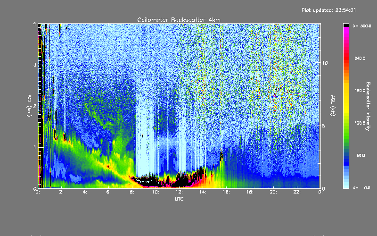Click the '>= 300.0' colorbar value

(x=362, y=26)
